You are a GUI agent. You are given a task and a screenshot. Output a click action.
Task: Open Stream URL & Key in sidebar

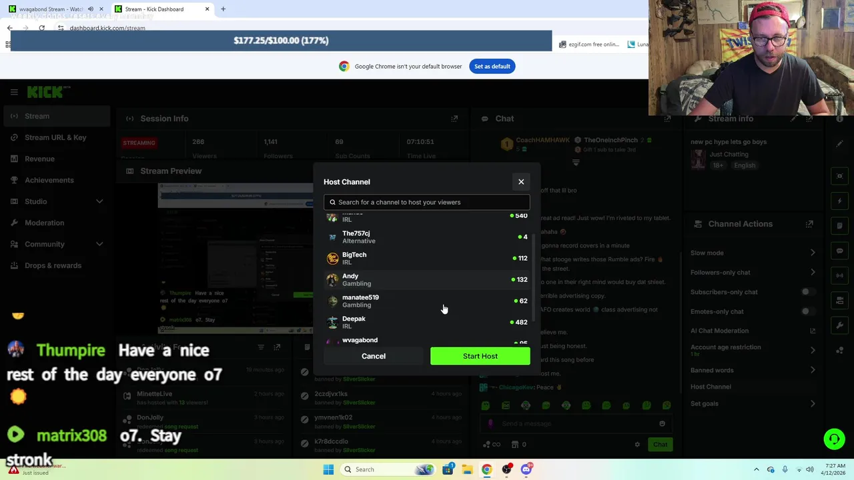point(55,137)
